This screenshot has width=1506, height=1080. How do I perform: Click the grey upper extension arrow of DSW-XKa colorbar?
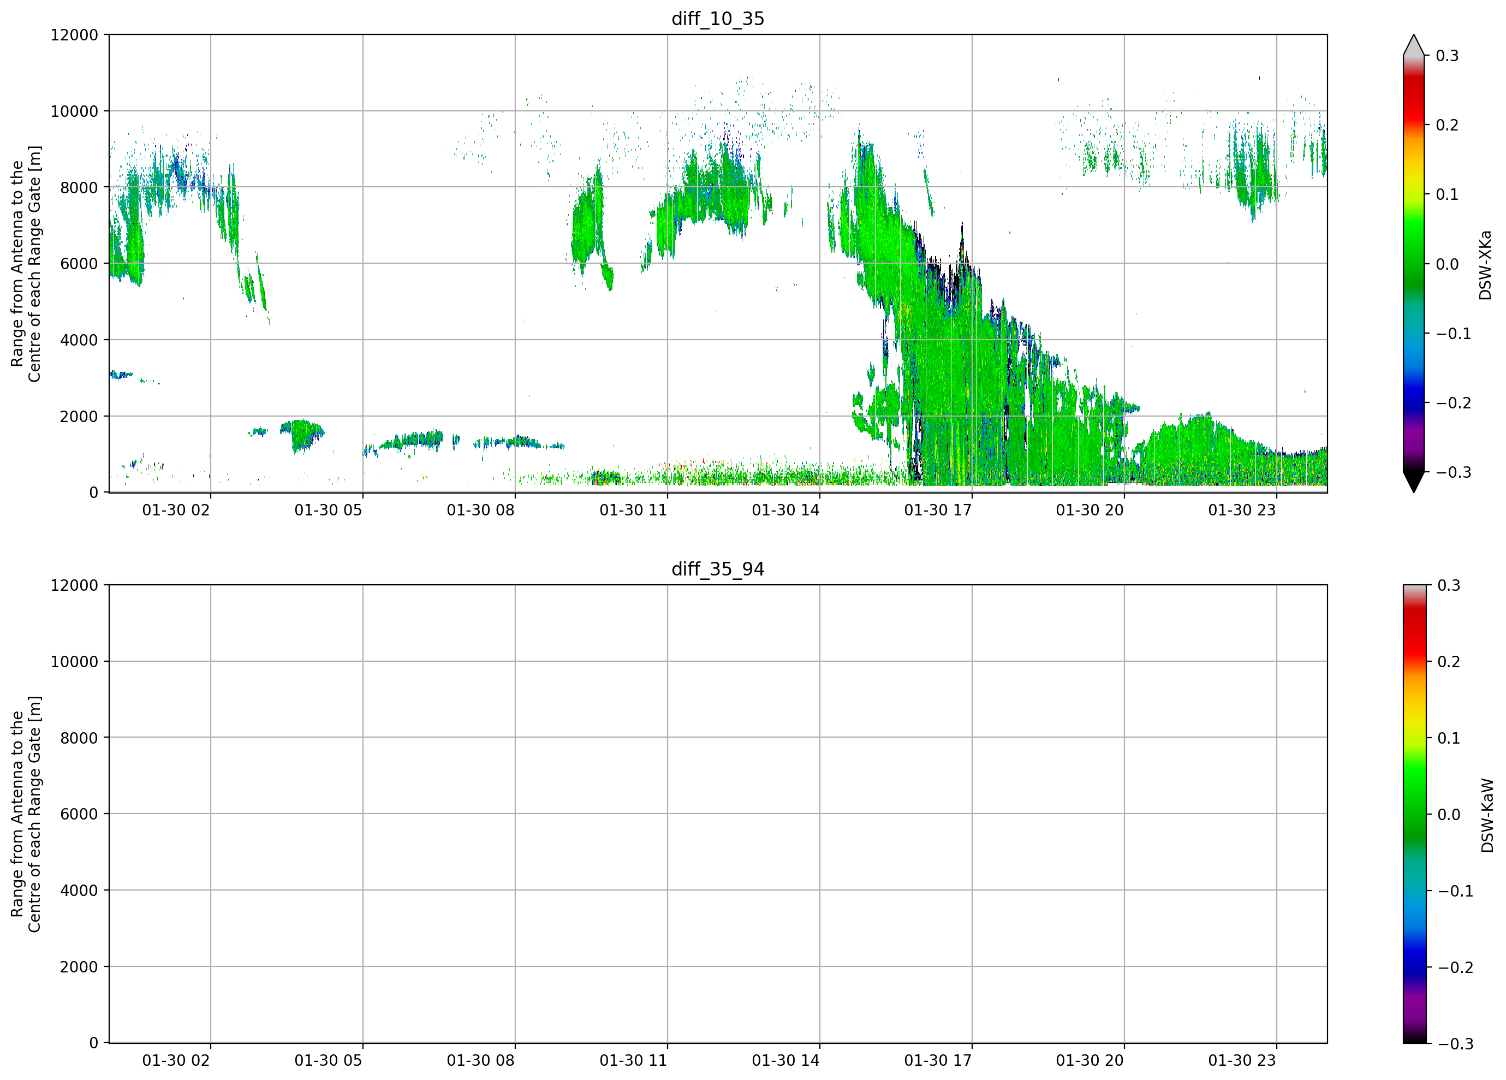[x=1414, y=45]
